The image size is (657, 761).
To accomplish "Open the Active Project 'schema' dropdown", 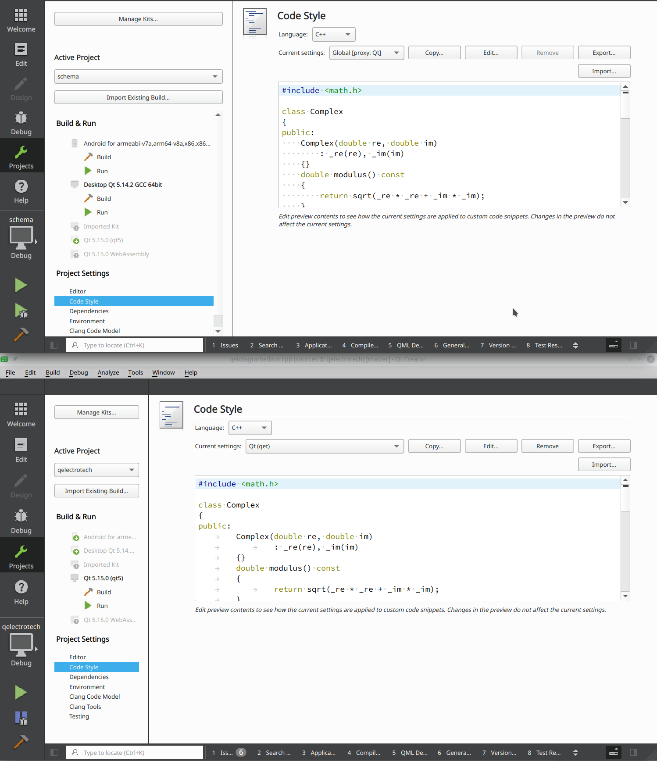I will (138, 76).
